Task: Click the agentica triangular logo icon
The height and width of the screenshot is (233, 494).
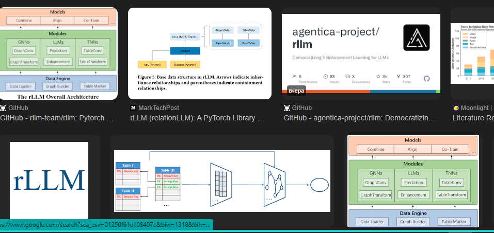Action: 416,38
